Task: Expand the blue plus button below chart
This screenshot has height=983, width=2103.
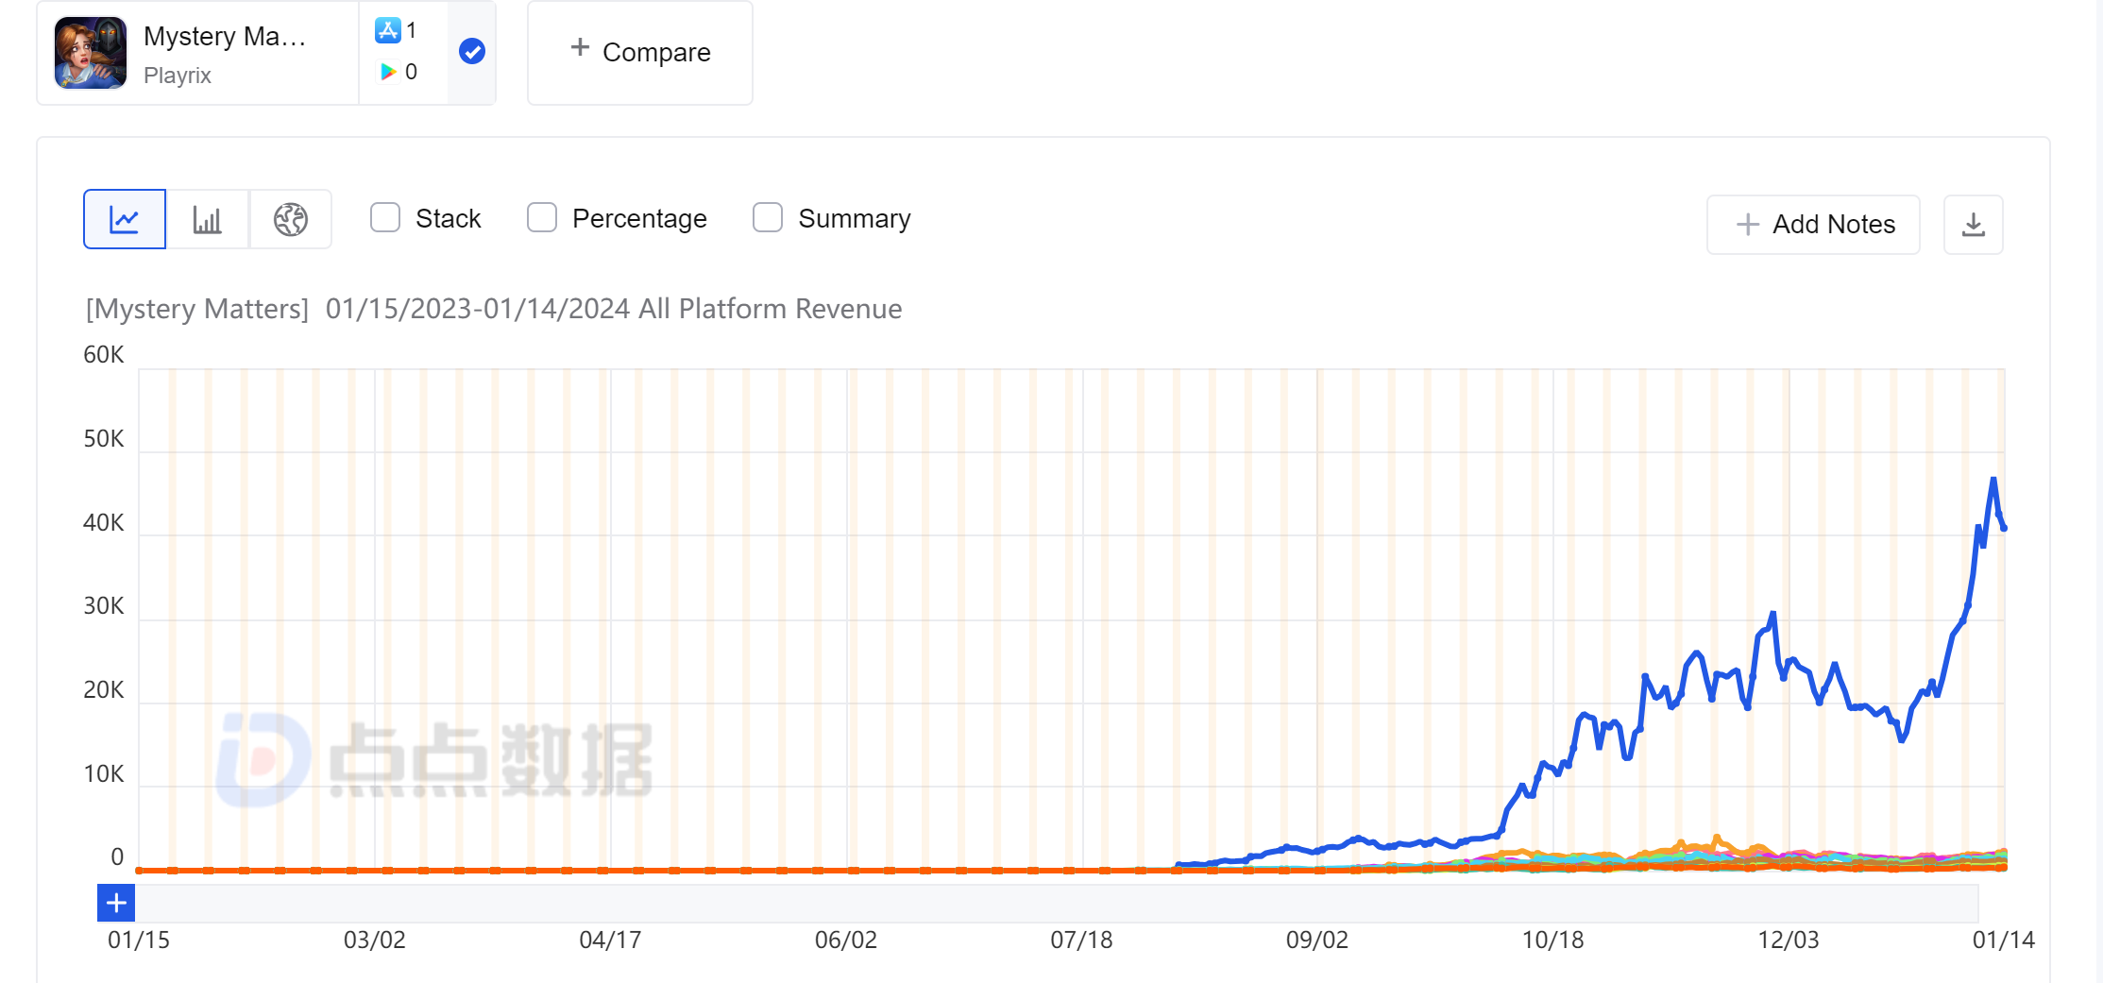Action: pos(116,903)
